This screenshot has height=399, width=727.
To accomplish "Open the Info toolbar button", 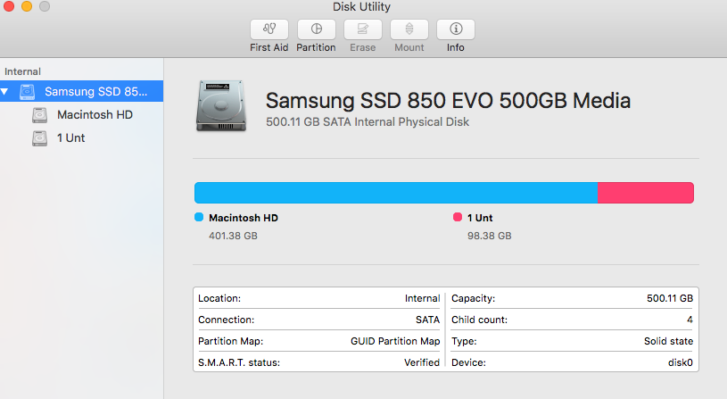I will (x=455, y=29).
